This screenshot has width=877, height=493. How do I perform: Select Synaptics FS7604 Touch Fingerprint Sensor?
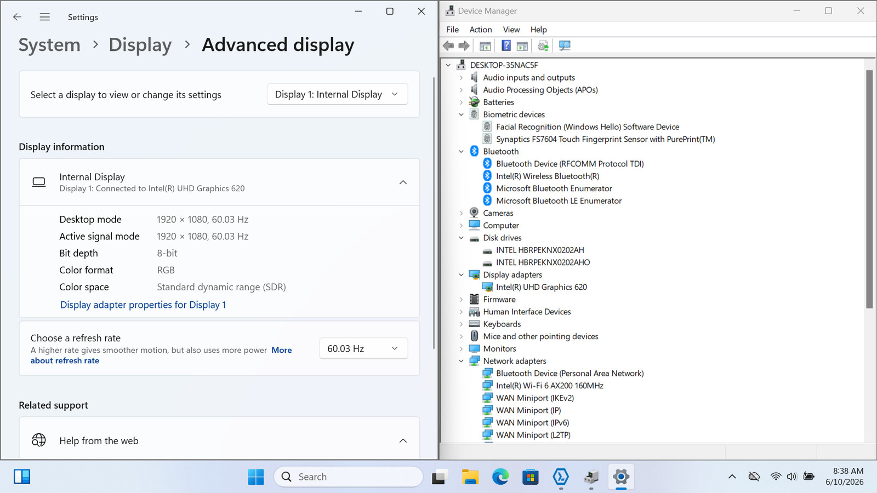tap(606, 139)
